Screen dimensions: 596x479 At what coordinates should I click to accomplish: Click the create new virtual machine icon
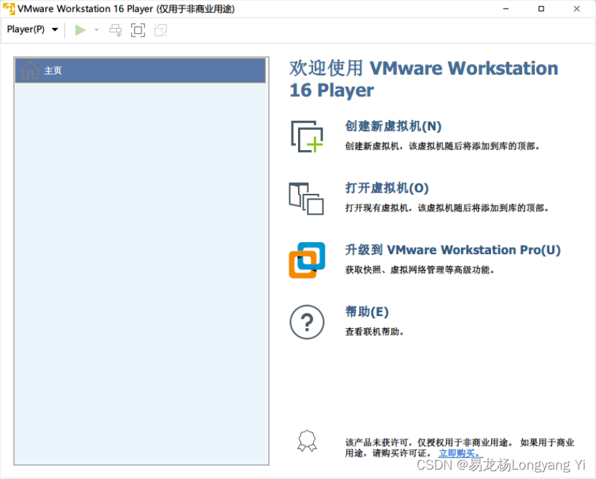tap(307, 136)
